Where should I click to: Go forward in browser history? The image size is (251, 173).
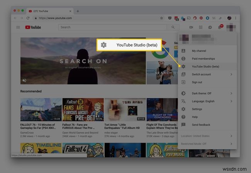tap(22, 18)
